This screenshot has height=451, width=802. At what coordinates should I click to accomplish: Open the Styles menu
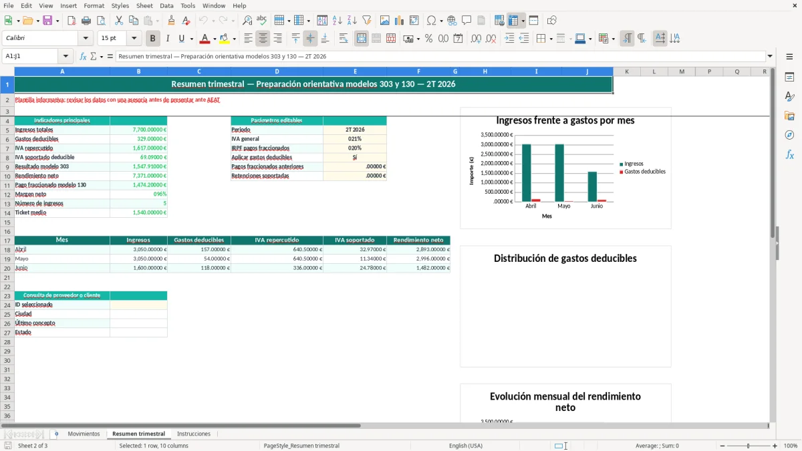(x=120, y=5)
